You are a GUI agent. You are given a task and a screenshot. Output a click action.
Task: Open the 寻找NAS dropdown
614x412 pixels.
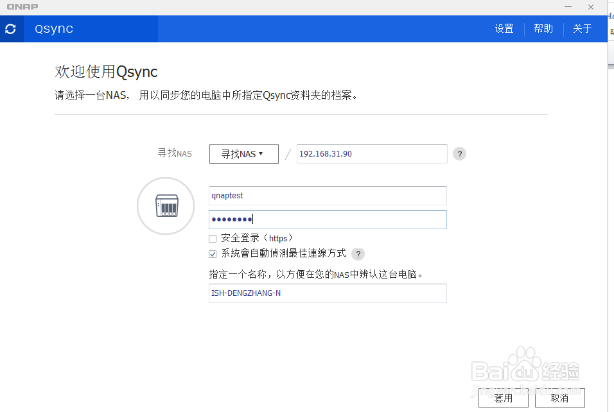coord(244,154)
